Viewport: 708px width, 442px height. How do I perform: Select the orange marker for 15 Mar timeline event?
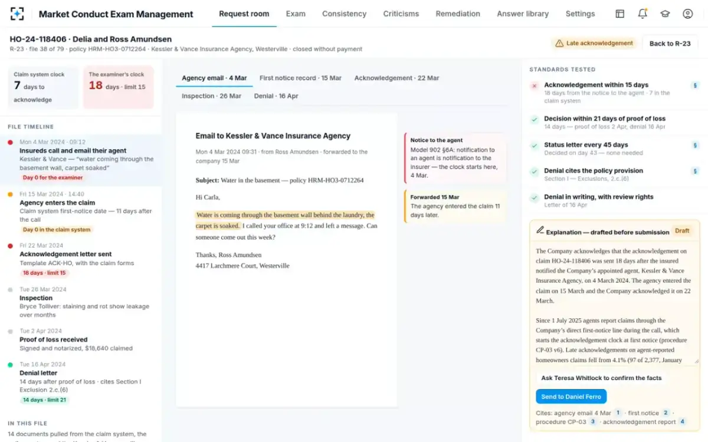pyautogui.click(x=10, y=194)
